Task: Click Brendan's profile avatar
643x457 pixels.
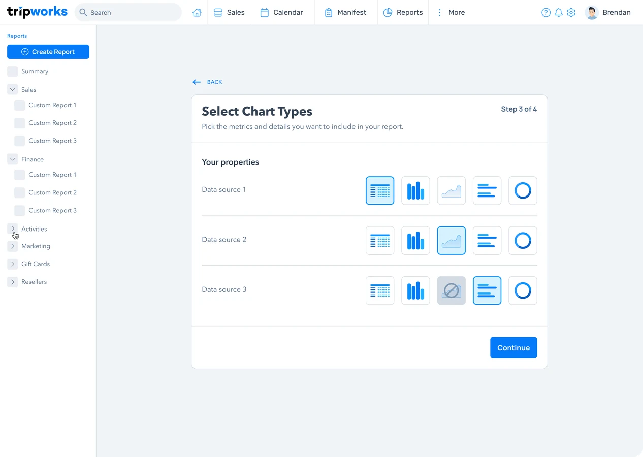Action: click(592, 13)
